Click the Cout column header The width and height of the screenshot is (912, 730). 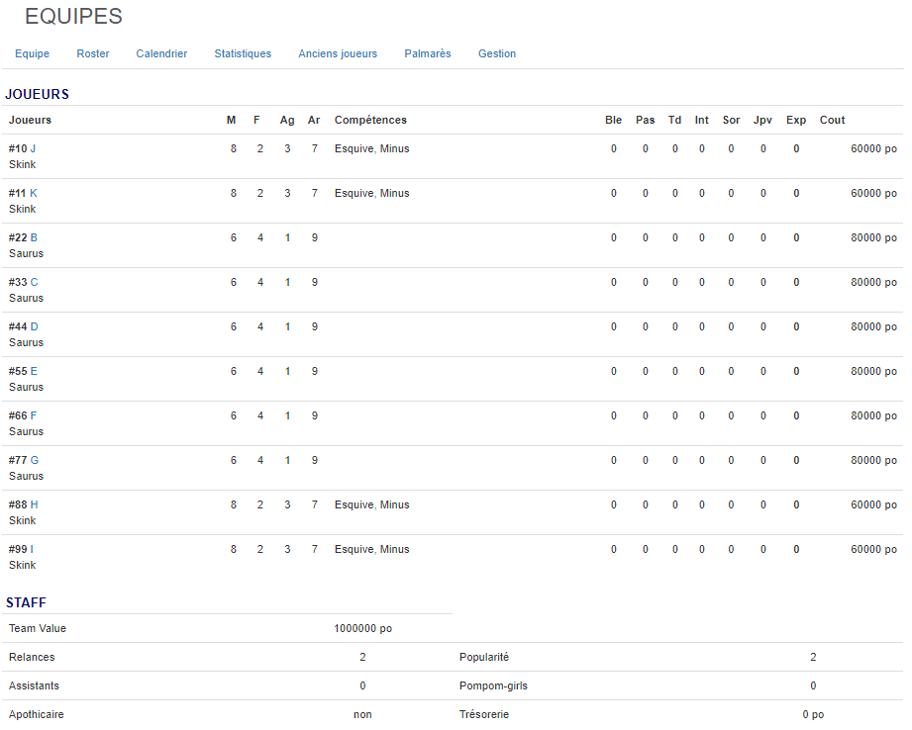pyautogui.click(x=832, y=120)
